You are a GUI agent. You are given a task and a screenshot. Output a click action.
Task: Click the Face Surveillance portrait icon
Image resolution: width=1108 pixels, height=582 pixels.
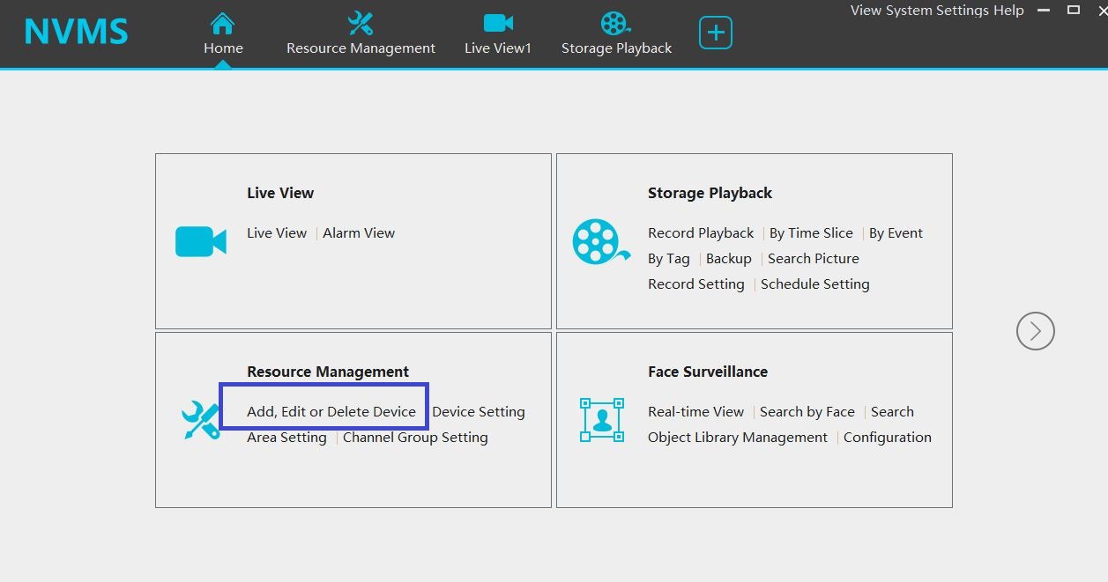600,420
